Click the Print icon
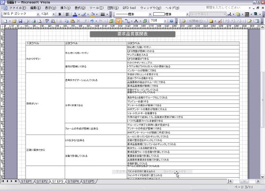 33,21
